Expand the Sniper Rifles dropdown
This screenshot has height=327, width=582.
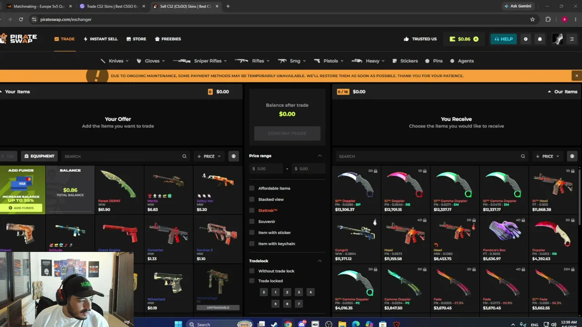click(201, 61)
